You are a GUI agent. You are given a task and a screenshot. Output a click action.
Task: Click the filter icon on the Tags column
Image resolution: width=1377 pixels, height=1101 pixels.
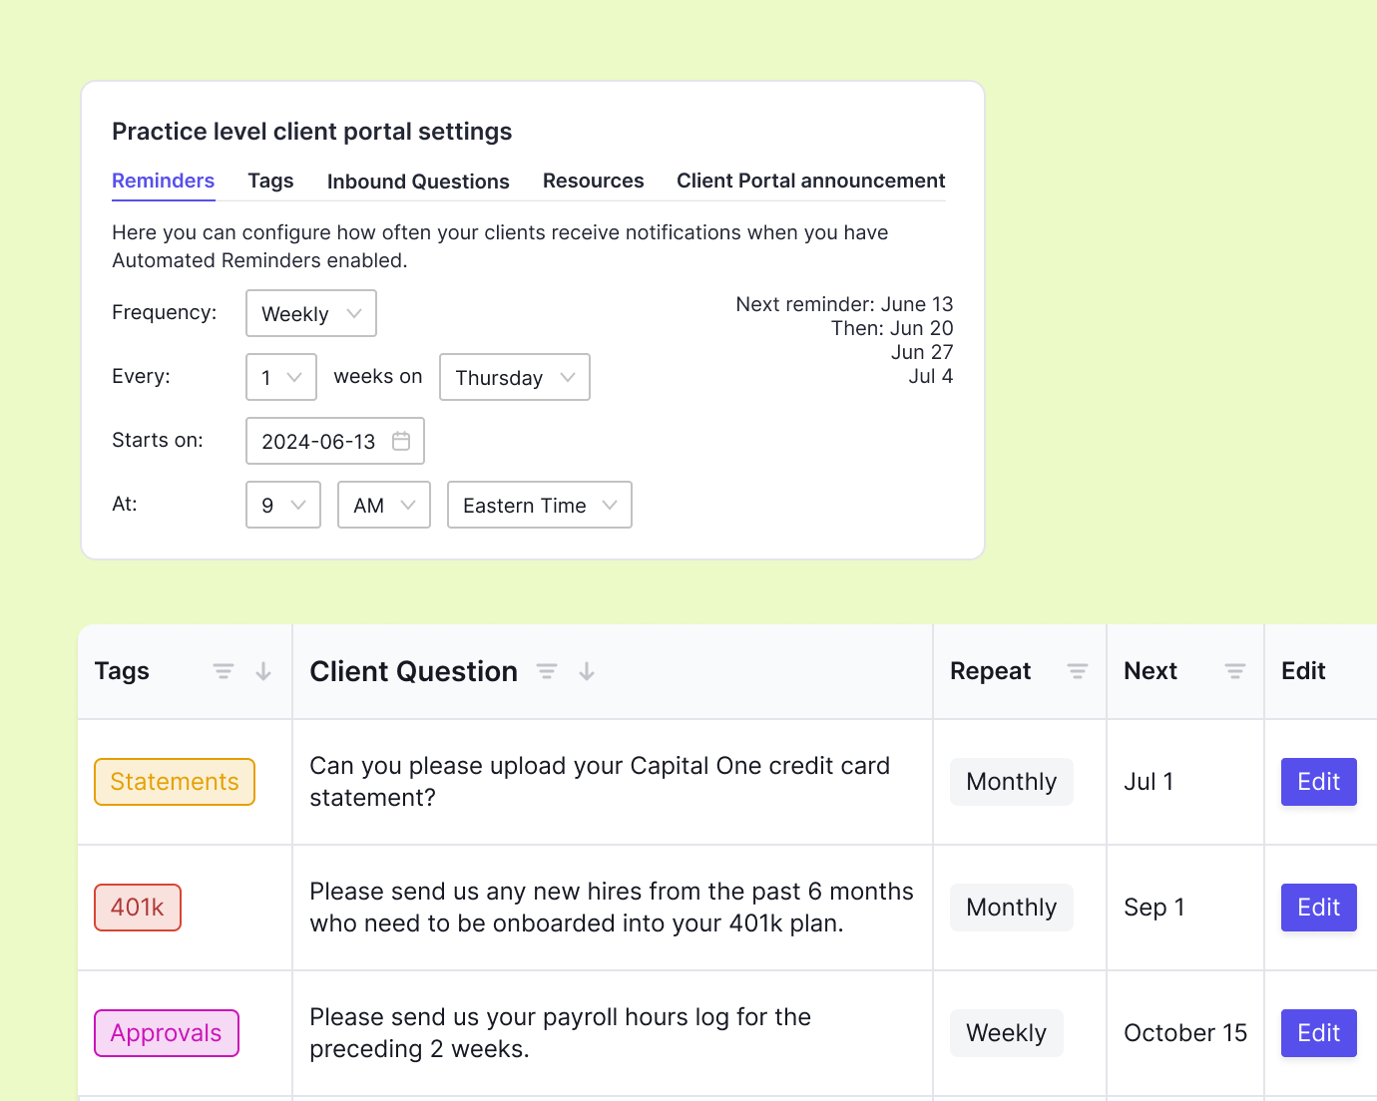(222, 670)
